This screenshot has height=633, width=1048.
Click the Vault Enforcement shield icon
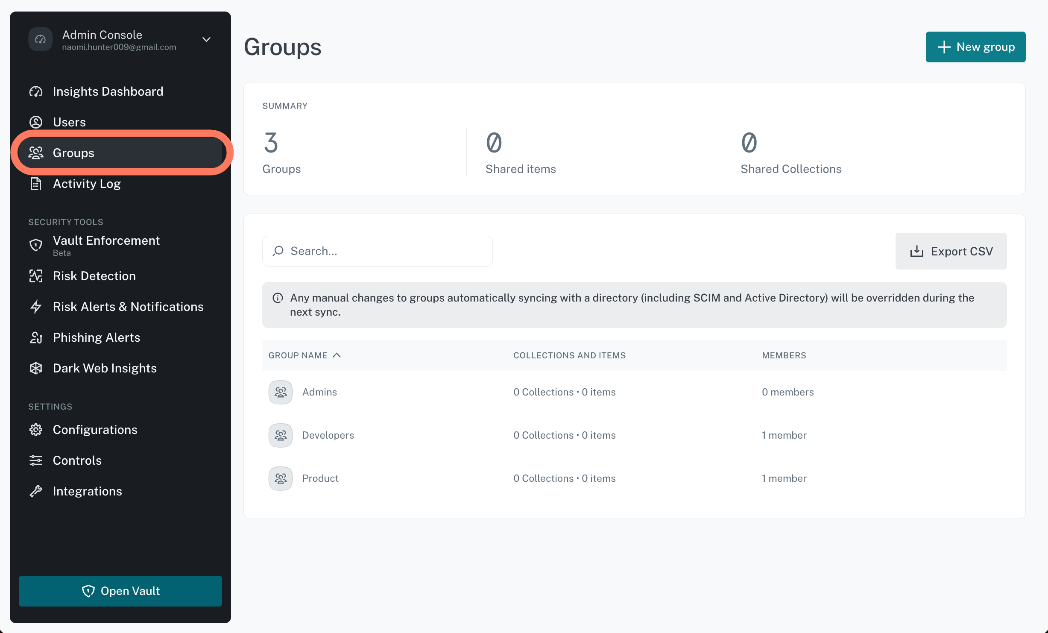pyautogui.click(x=36, y=245)
